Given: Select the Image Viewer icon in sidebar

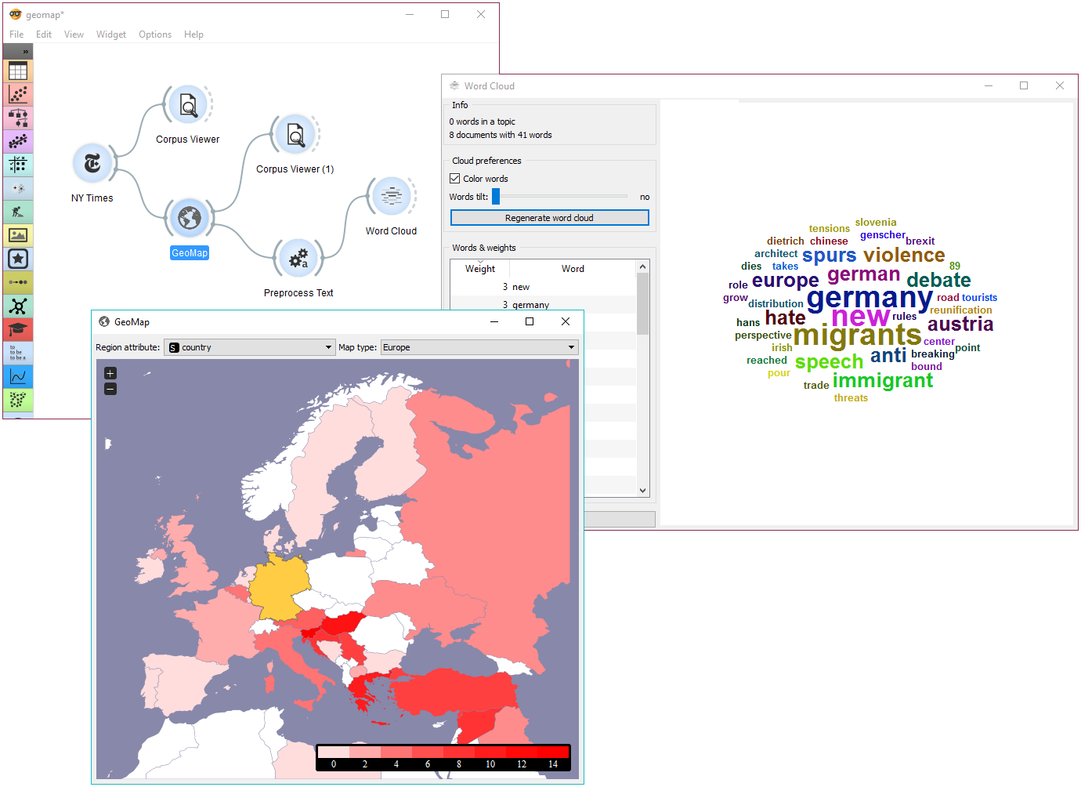Looking at the screenshot, I should click(x=17, y=234).
